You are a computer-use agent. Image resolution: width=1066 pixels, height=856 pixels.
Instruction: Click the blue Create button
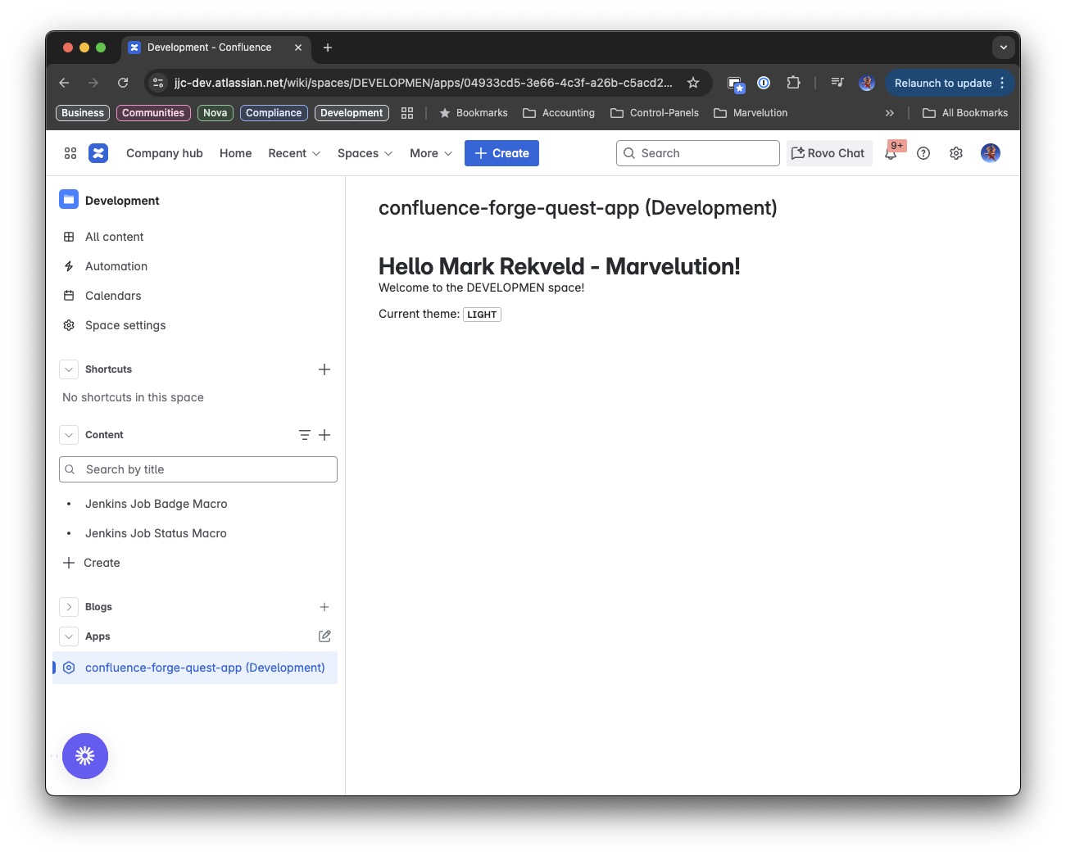point(501,153)
